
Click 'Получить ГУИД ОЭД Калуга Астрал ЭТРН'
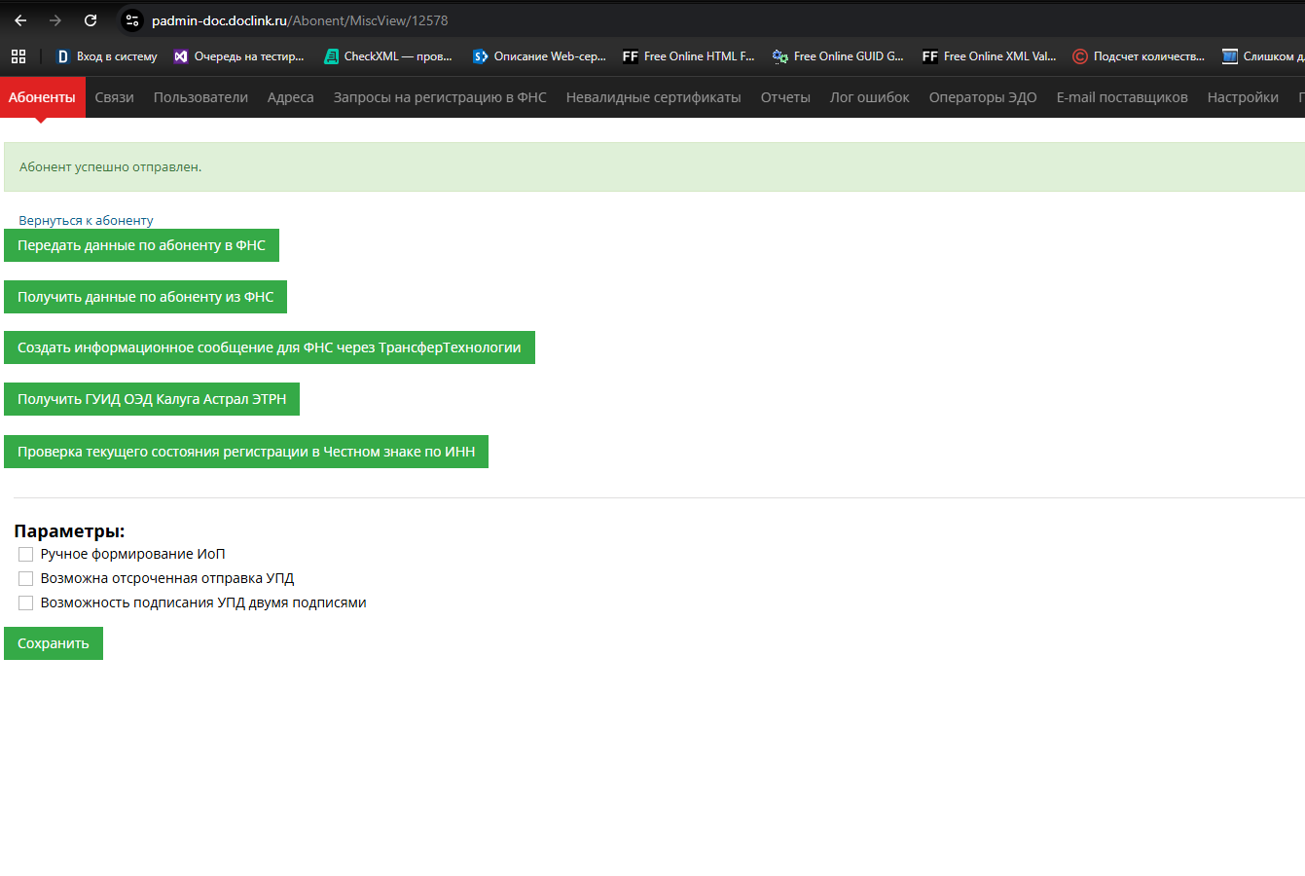pos(152,399)
